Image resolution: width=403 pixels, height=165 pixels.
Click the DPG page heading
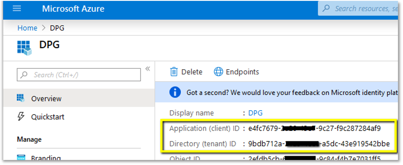tap(49, 45)
